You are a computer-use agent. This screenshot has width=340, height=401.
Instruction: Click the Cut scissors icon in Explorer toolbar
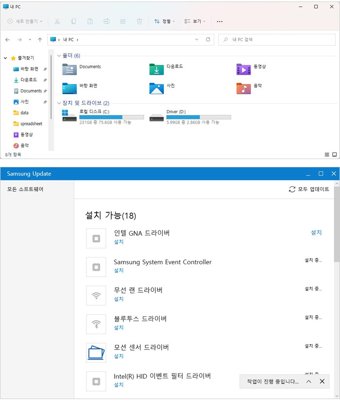57,21
